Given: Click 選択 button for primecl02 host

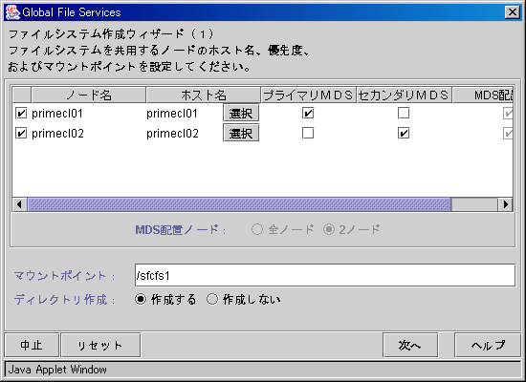Looking at the screenshot, I should 241,134.
